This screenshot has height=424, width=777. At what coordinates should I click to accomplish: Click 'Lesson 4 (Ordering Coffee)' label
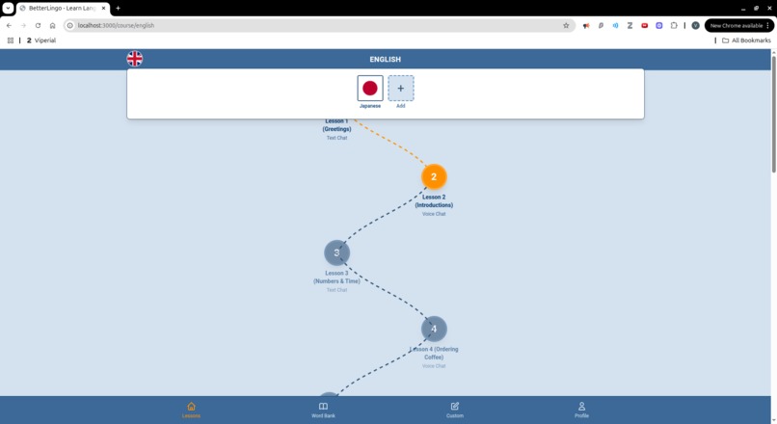[434, 353]
